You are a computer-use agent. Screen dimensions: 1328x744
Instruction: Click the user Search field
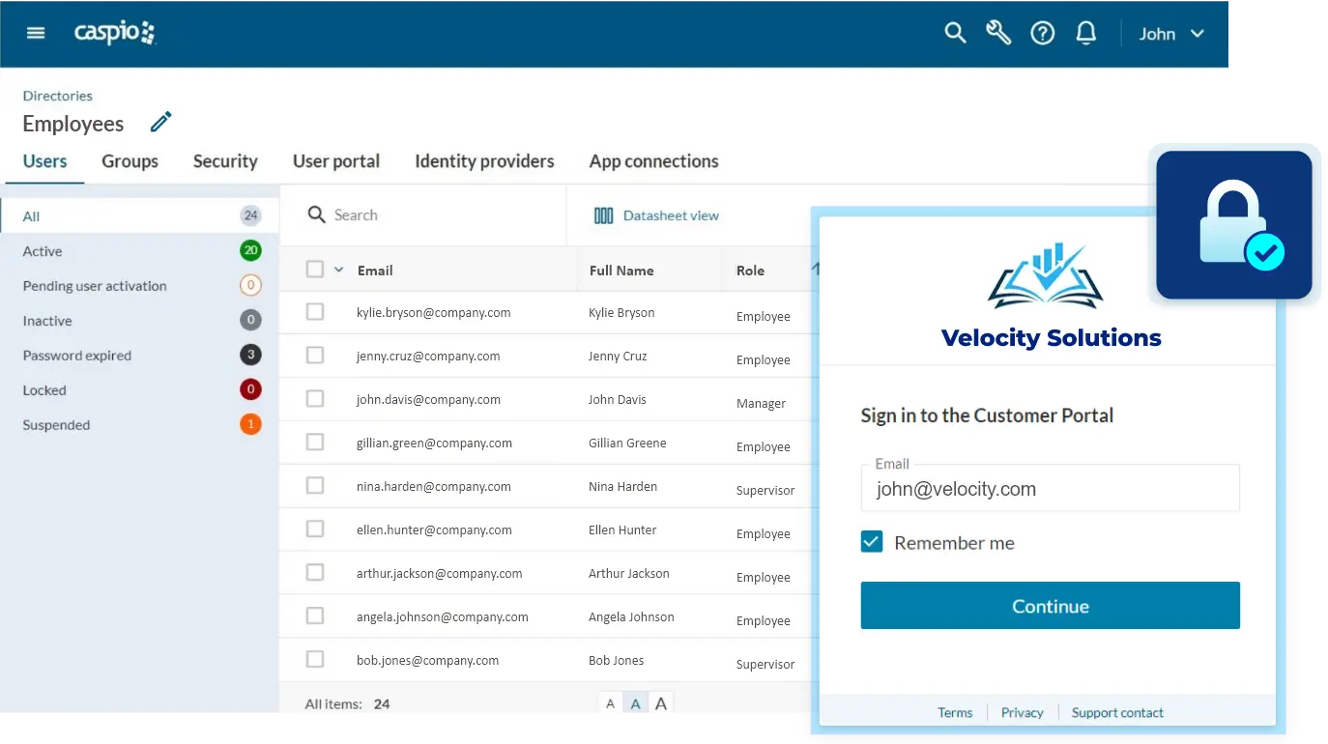tap(425, 215)
